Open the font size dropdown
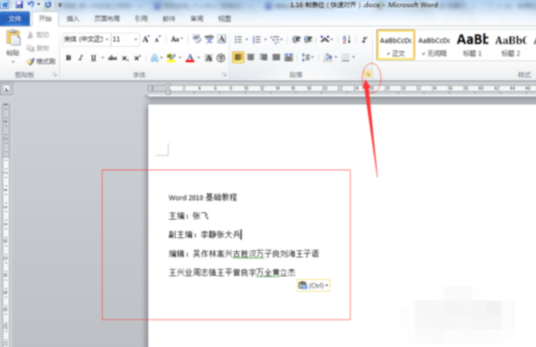 tap(125, 39)
